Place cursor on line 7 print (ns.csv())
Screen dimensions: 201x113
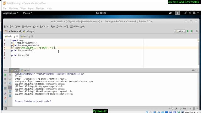pyautogui.click(x=20, y=55)
